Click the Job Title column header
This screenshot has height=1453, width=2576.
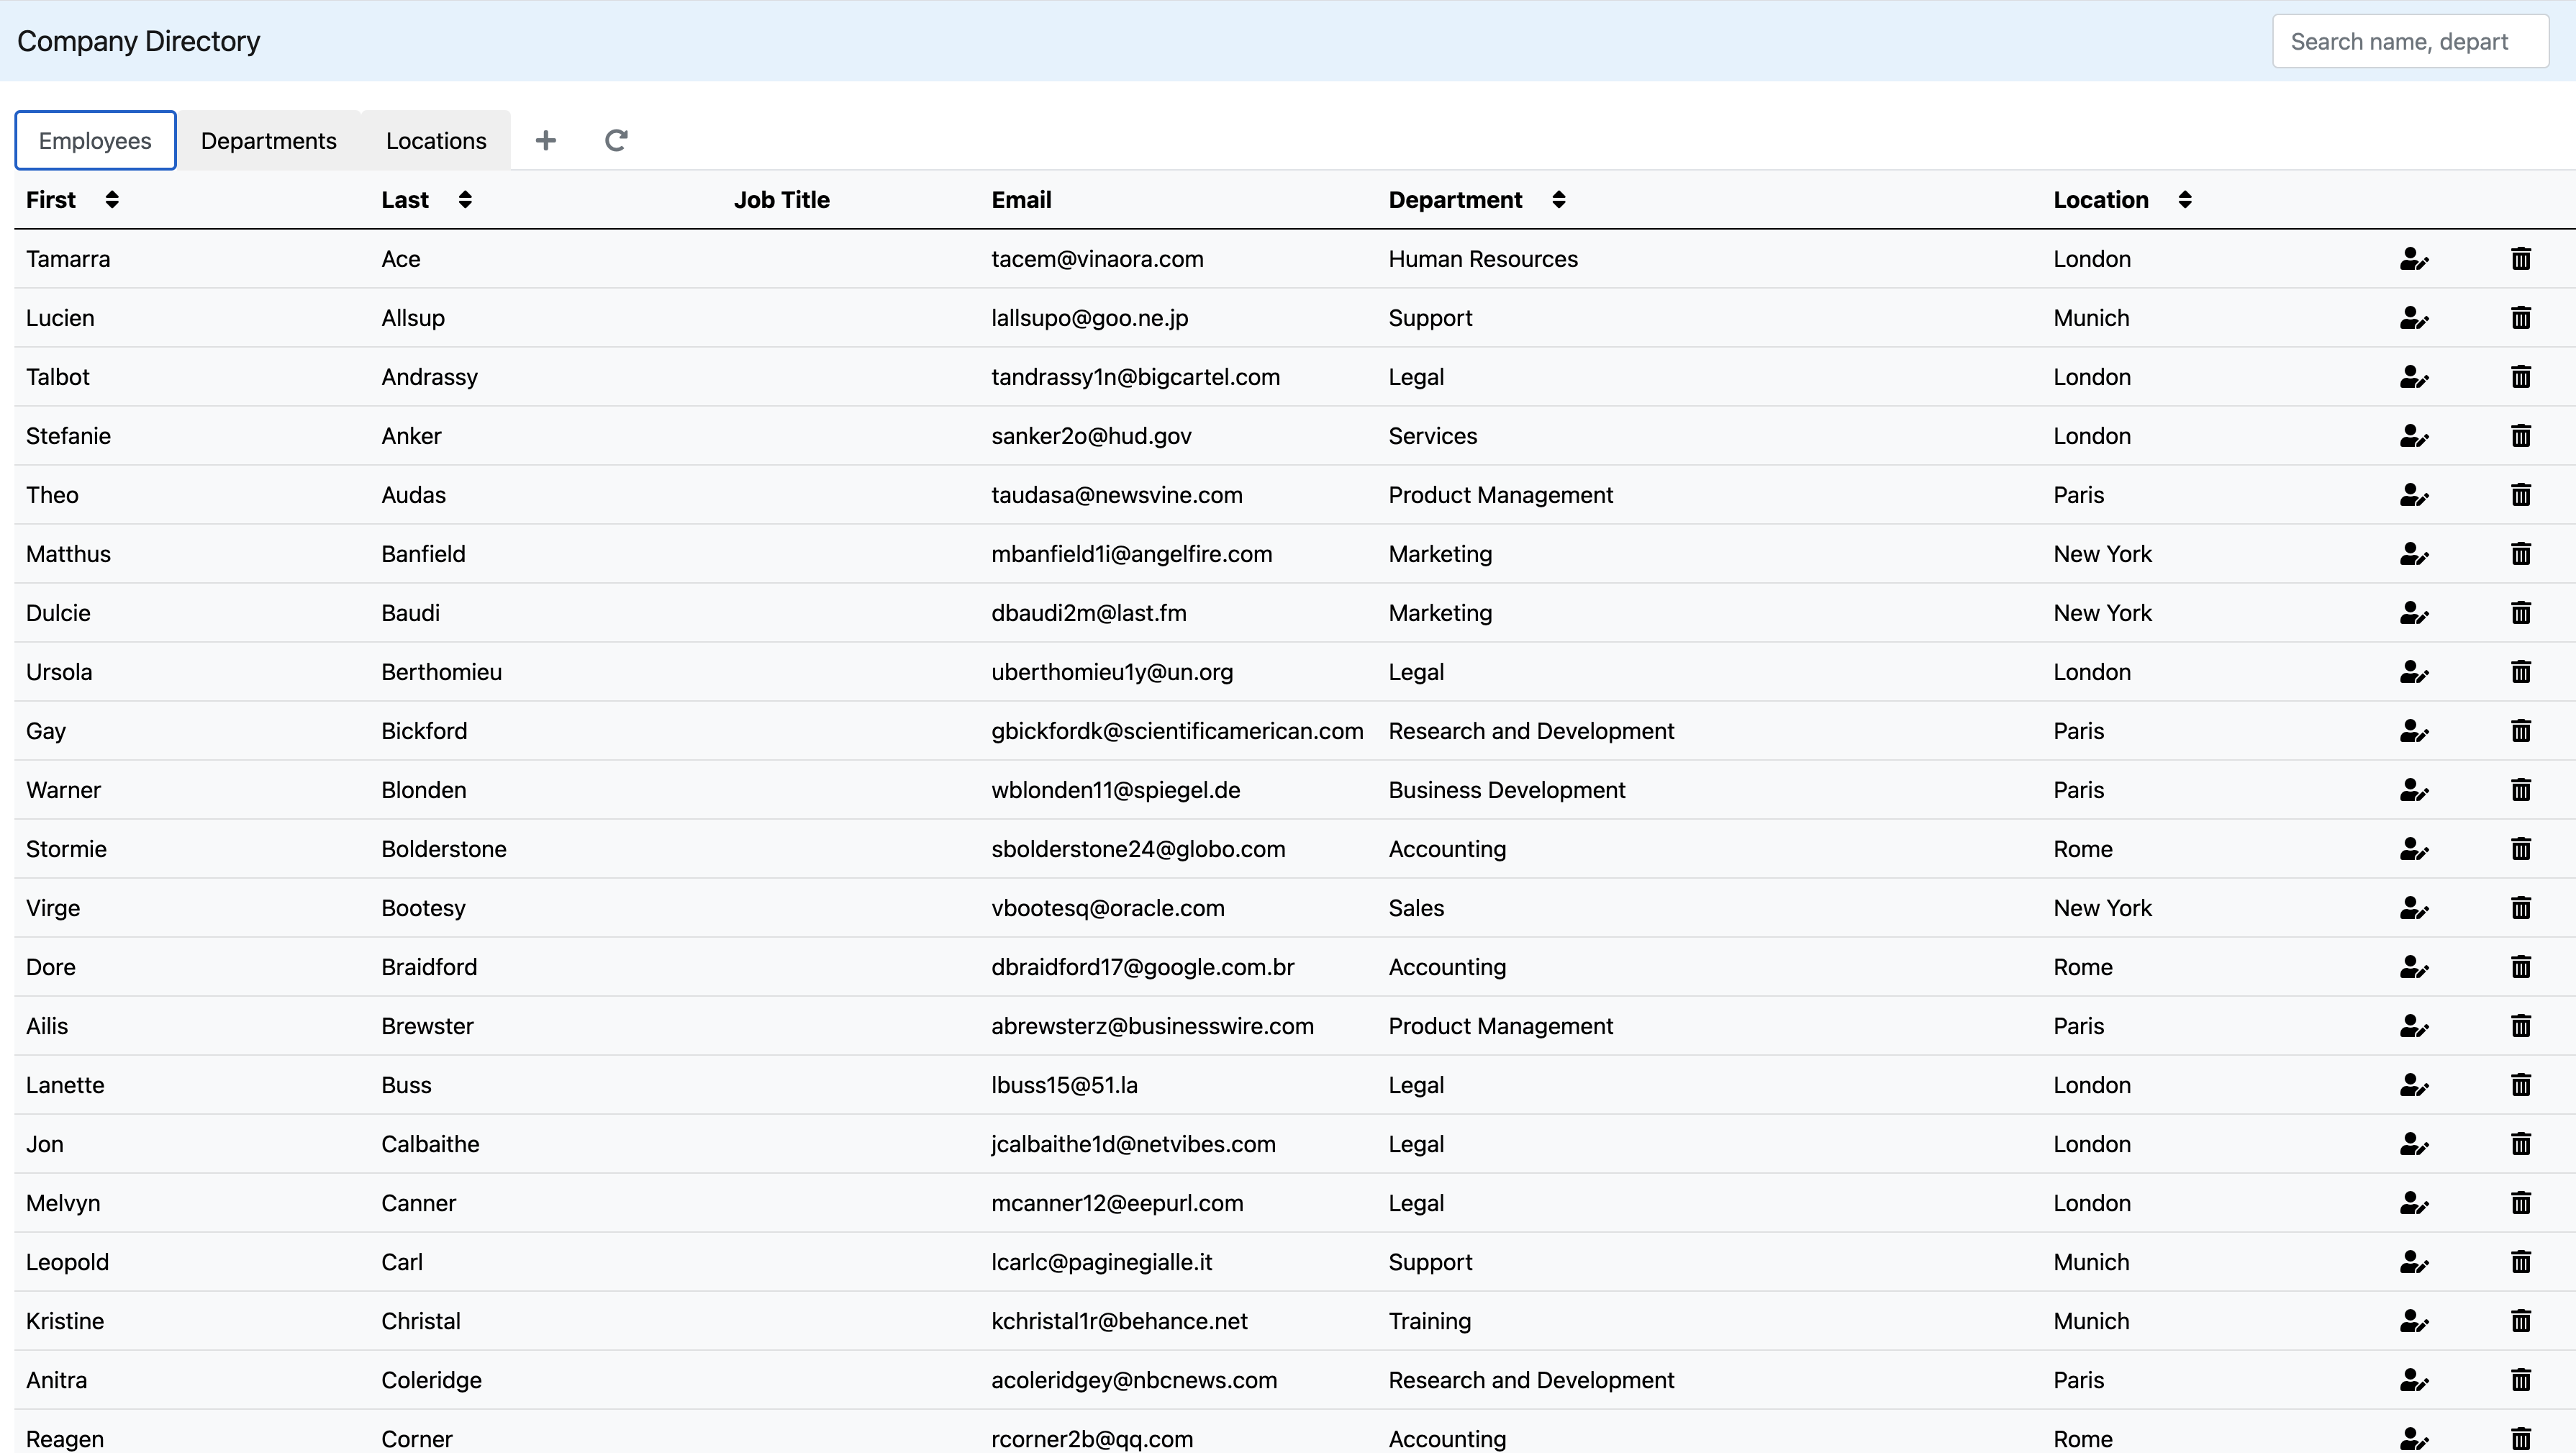pyautogui.click(x=782, y=200)
